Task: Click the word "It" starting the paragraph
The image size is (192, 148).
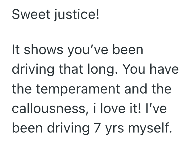Action: (x=15, y=50)
